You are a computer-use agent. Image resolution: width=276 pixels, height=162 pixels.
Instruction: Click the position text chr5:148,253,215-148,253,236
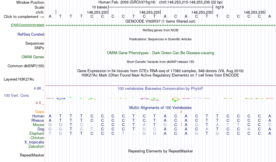pos(191,2)
